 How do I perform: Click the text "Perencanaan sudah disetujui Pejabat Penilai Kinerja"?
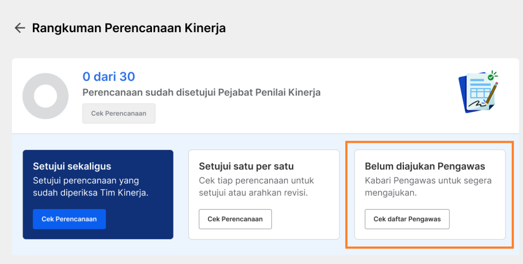(x=201, y=92)
